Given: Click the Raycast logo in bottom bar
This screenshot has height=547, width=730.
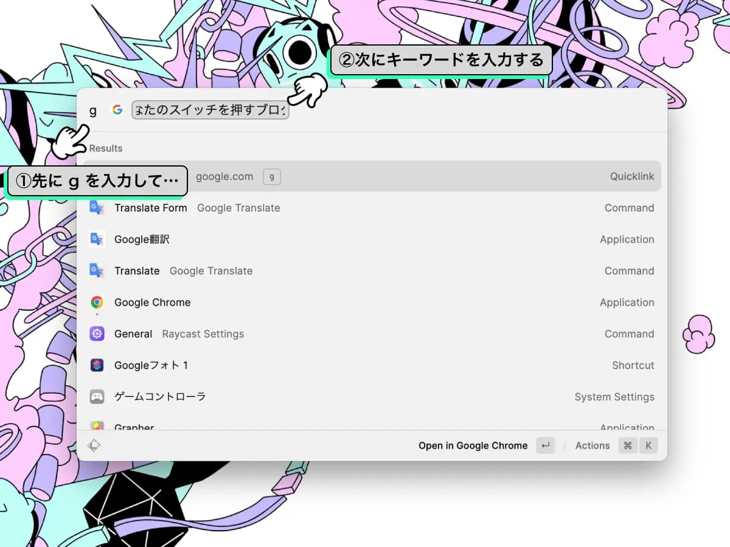Looking at the screenshot, I should pos(94,446).
